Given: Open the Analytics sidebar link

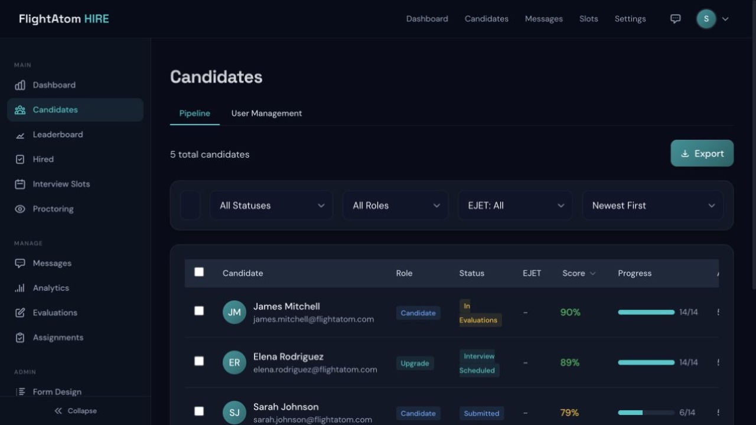Looking at the screenshot, I should tap(75, 288).
